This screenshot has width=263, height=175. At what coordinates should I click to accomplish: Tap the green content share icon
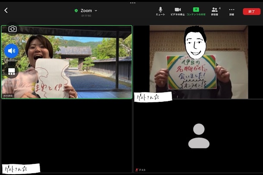pos(196,11)
